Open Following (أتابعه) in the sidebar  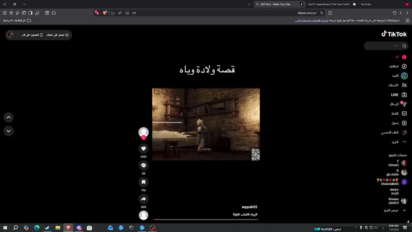coord(400,76)
